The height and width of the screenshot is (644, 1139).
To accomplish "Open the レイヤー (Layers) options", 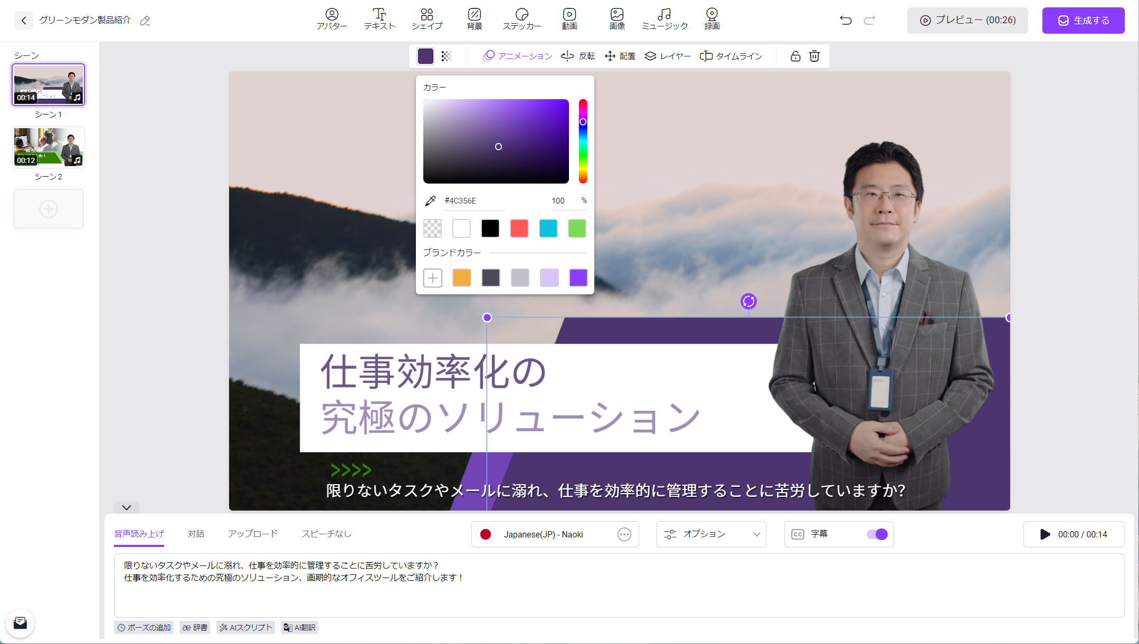I will click(x=667, y=56).
